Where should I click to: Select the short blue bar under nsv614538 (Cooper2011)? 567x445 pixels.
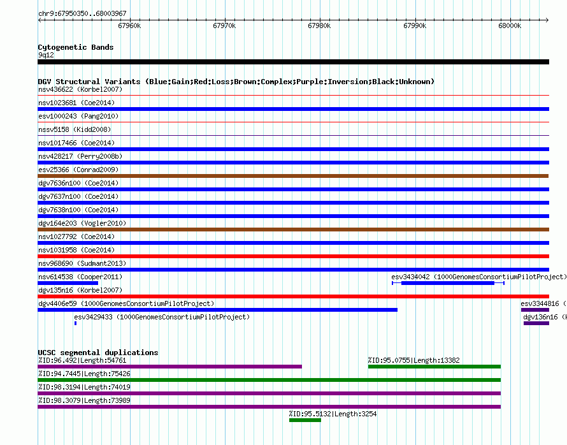68,283
